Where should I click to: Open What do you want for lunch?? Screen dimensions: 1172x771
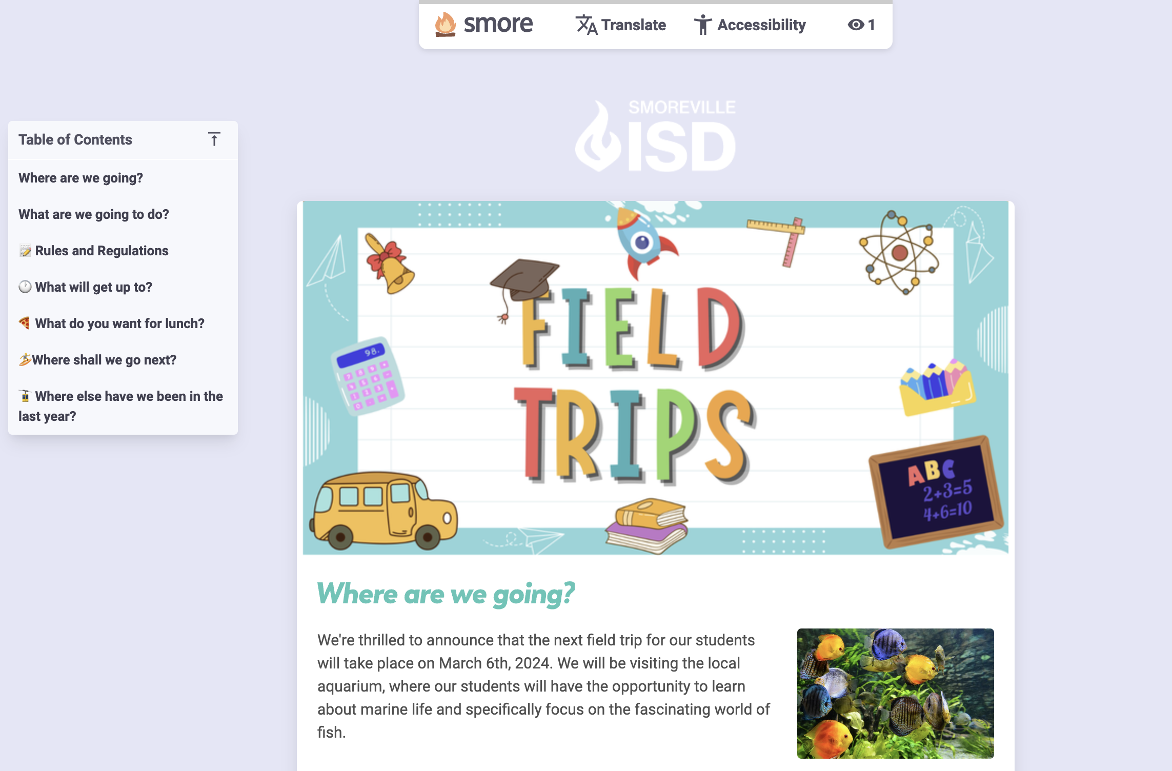(119, 323)
